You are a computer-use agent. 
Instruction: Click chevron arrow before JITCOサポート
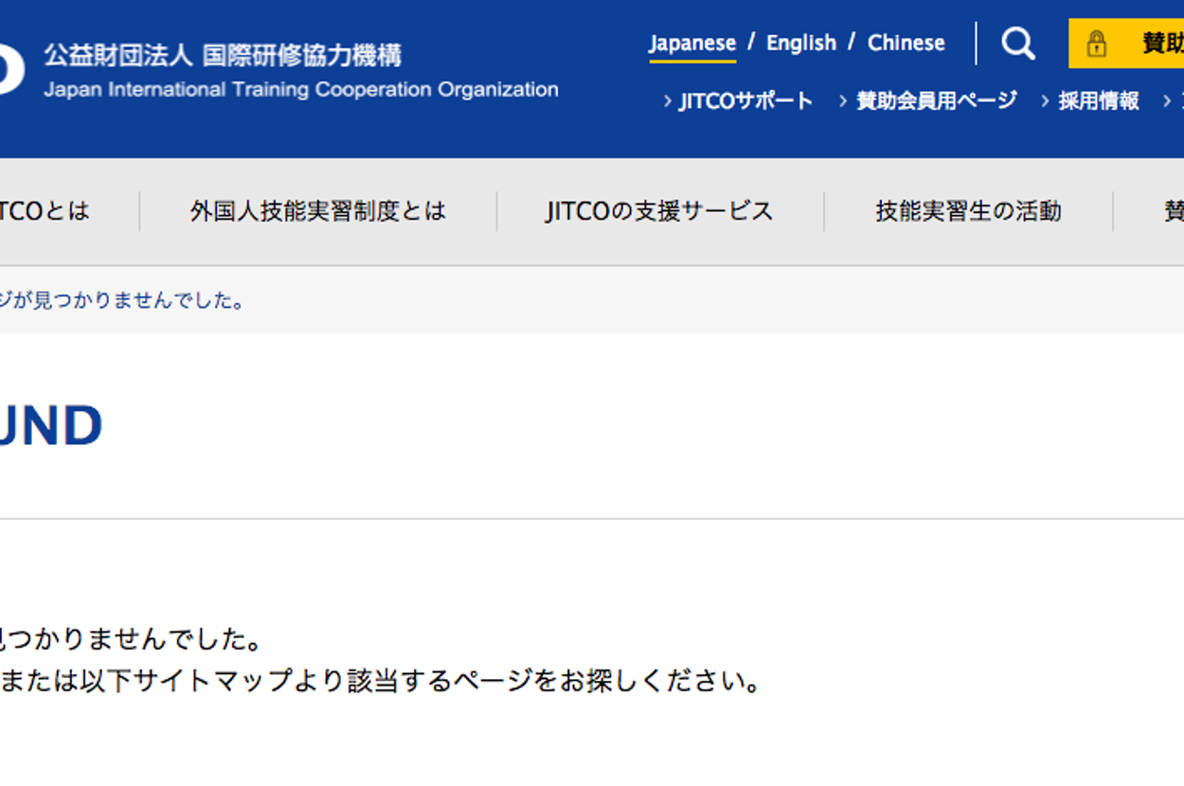coord(668,101)
